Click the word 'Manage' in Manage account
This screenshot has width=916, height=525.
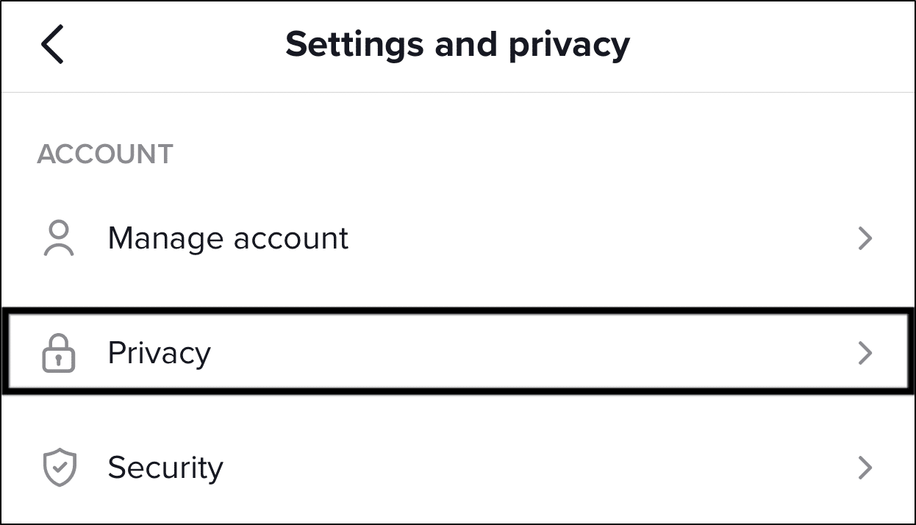click(166, 240)
